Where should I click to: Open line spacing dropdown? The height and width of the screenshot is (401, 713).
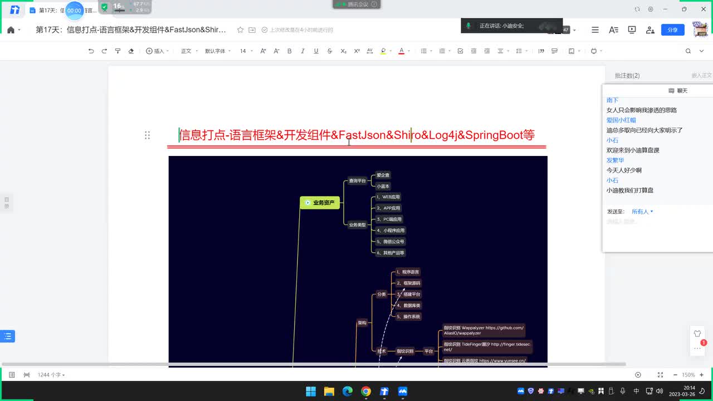[521, 51]
